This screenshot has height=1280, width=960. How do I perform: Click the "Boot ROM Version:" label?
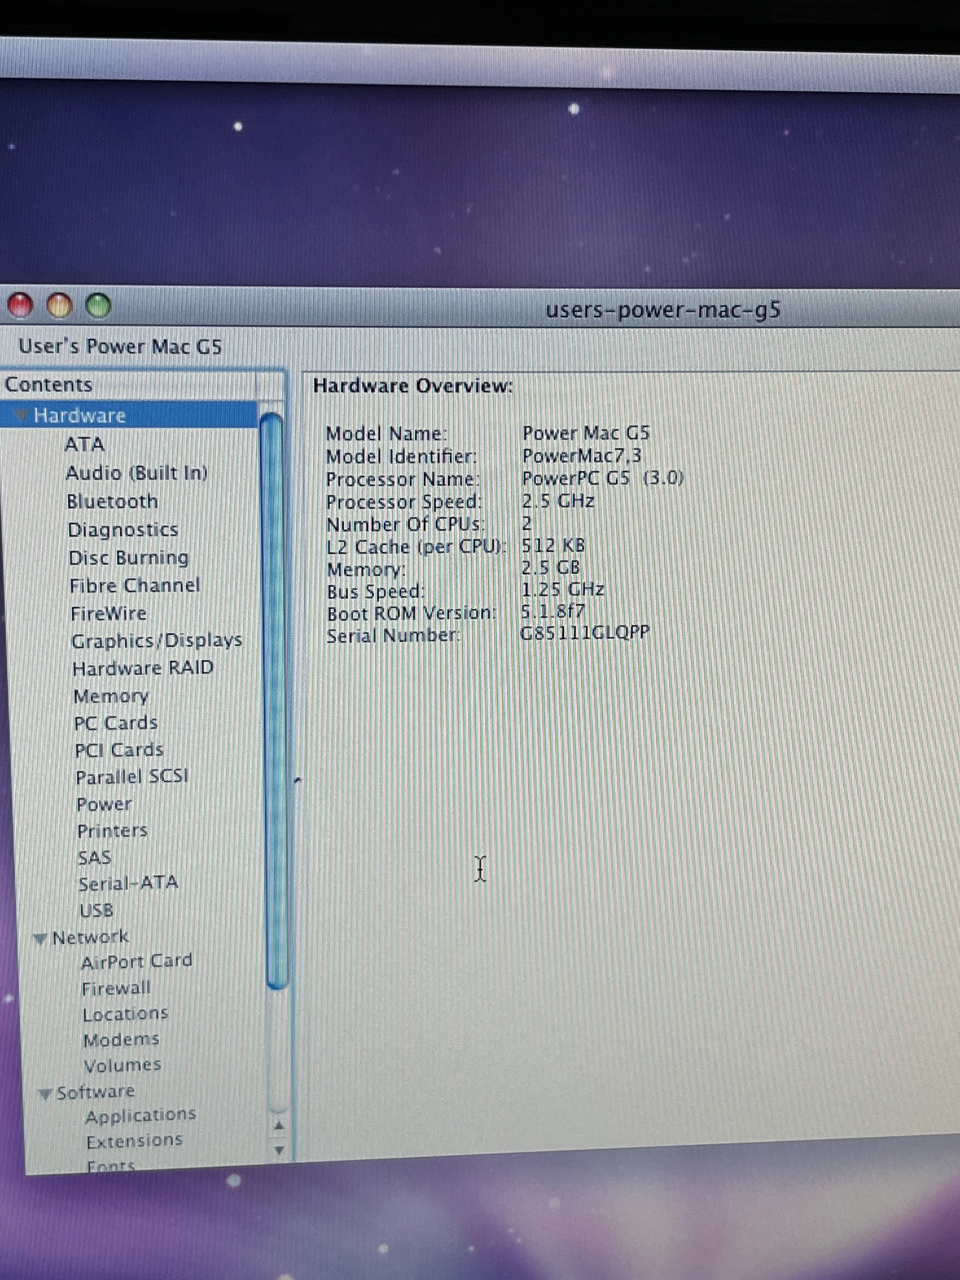tap(412, 613)
